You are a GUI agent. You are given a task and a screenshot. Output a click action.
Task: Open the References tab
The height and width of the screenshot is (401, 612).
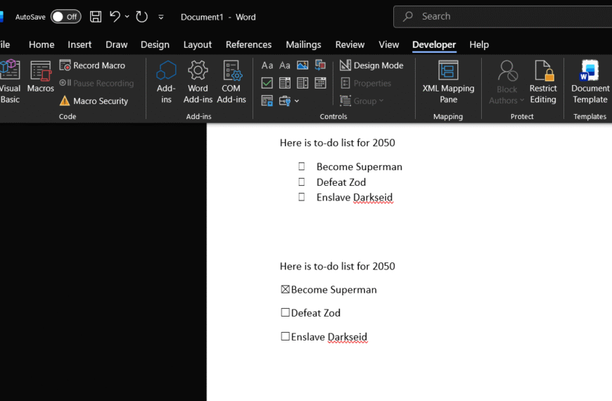tap(248, 44)
